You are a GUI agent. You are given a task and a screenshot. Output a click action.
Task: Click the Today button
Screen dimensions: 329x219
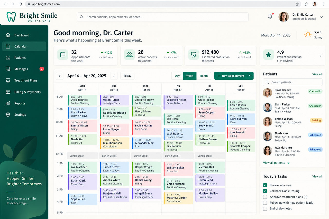click(127, 76)
